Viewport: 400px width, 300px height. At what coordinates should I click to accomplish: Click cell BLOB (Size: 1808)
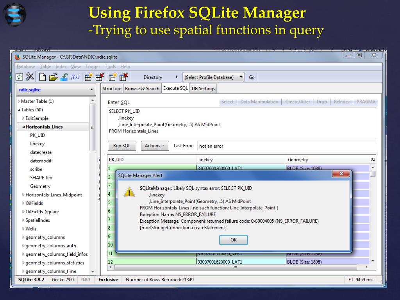coord(328,262)
